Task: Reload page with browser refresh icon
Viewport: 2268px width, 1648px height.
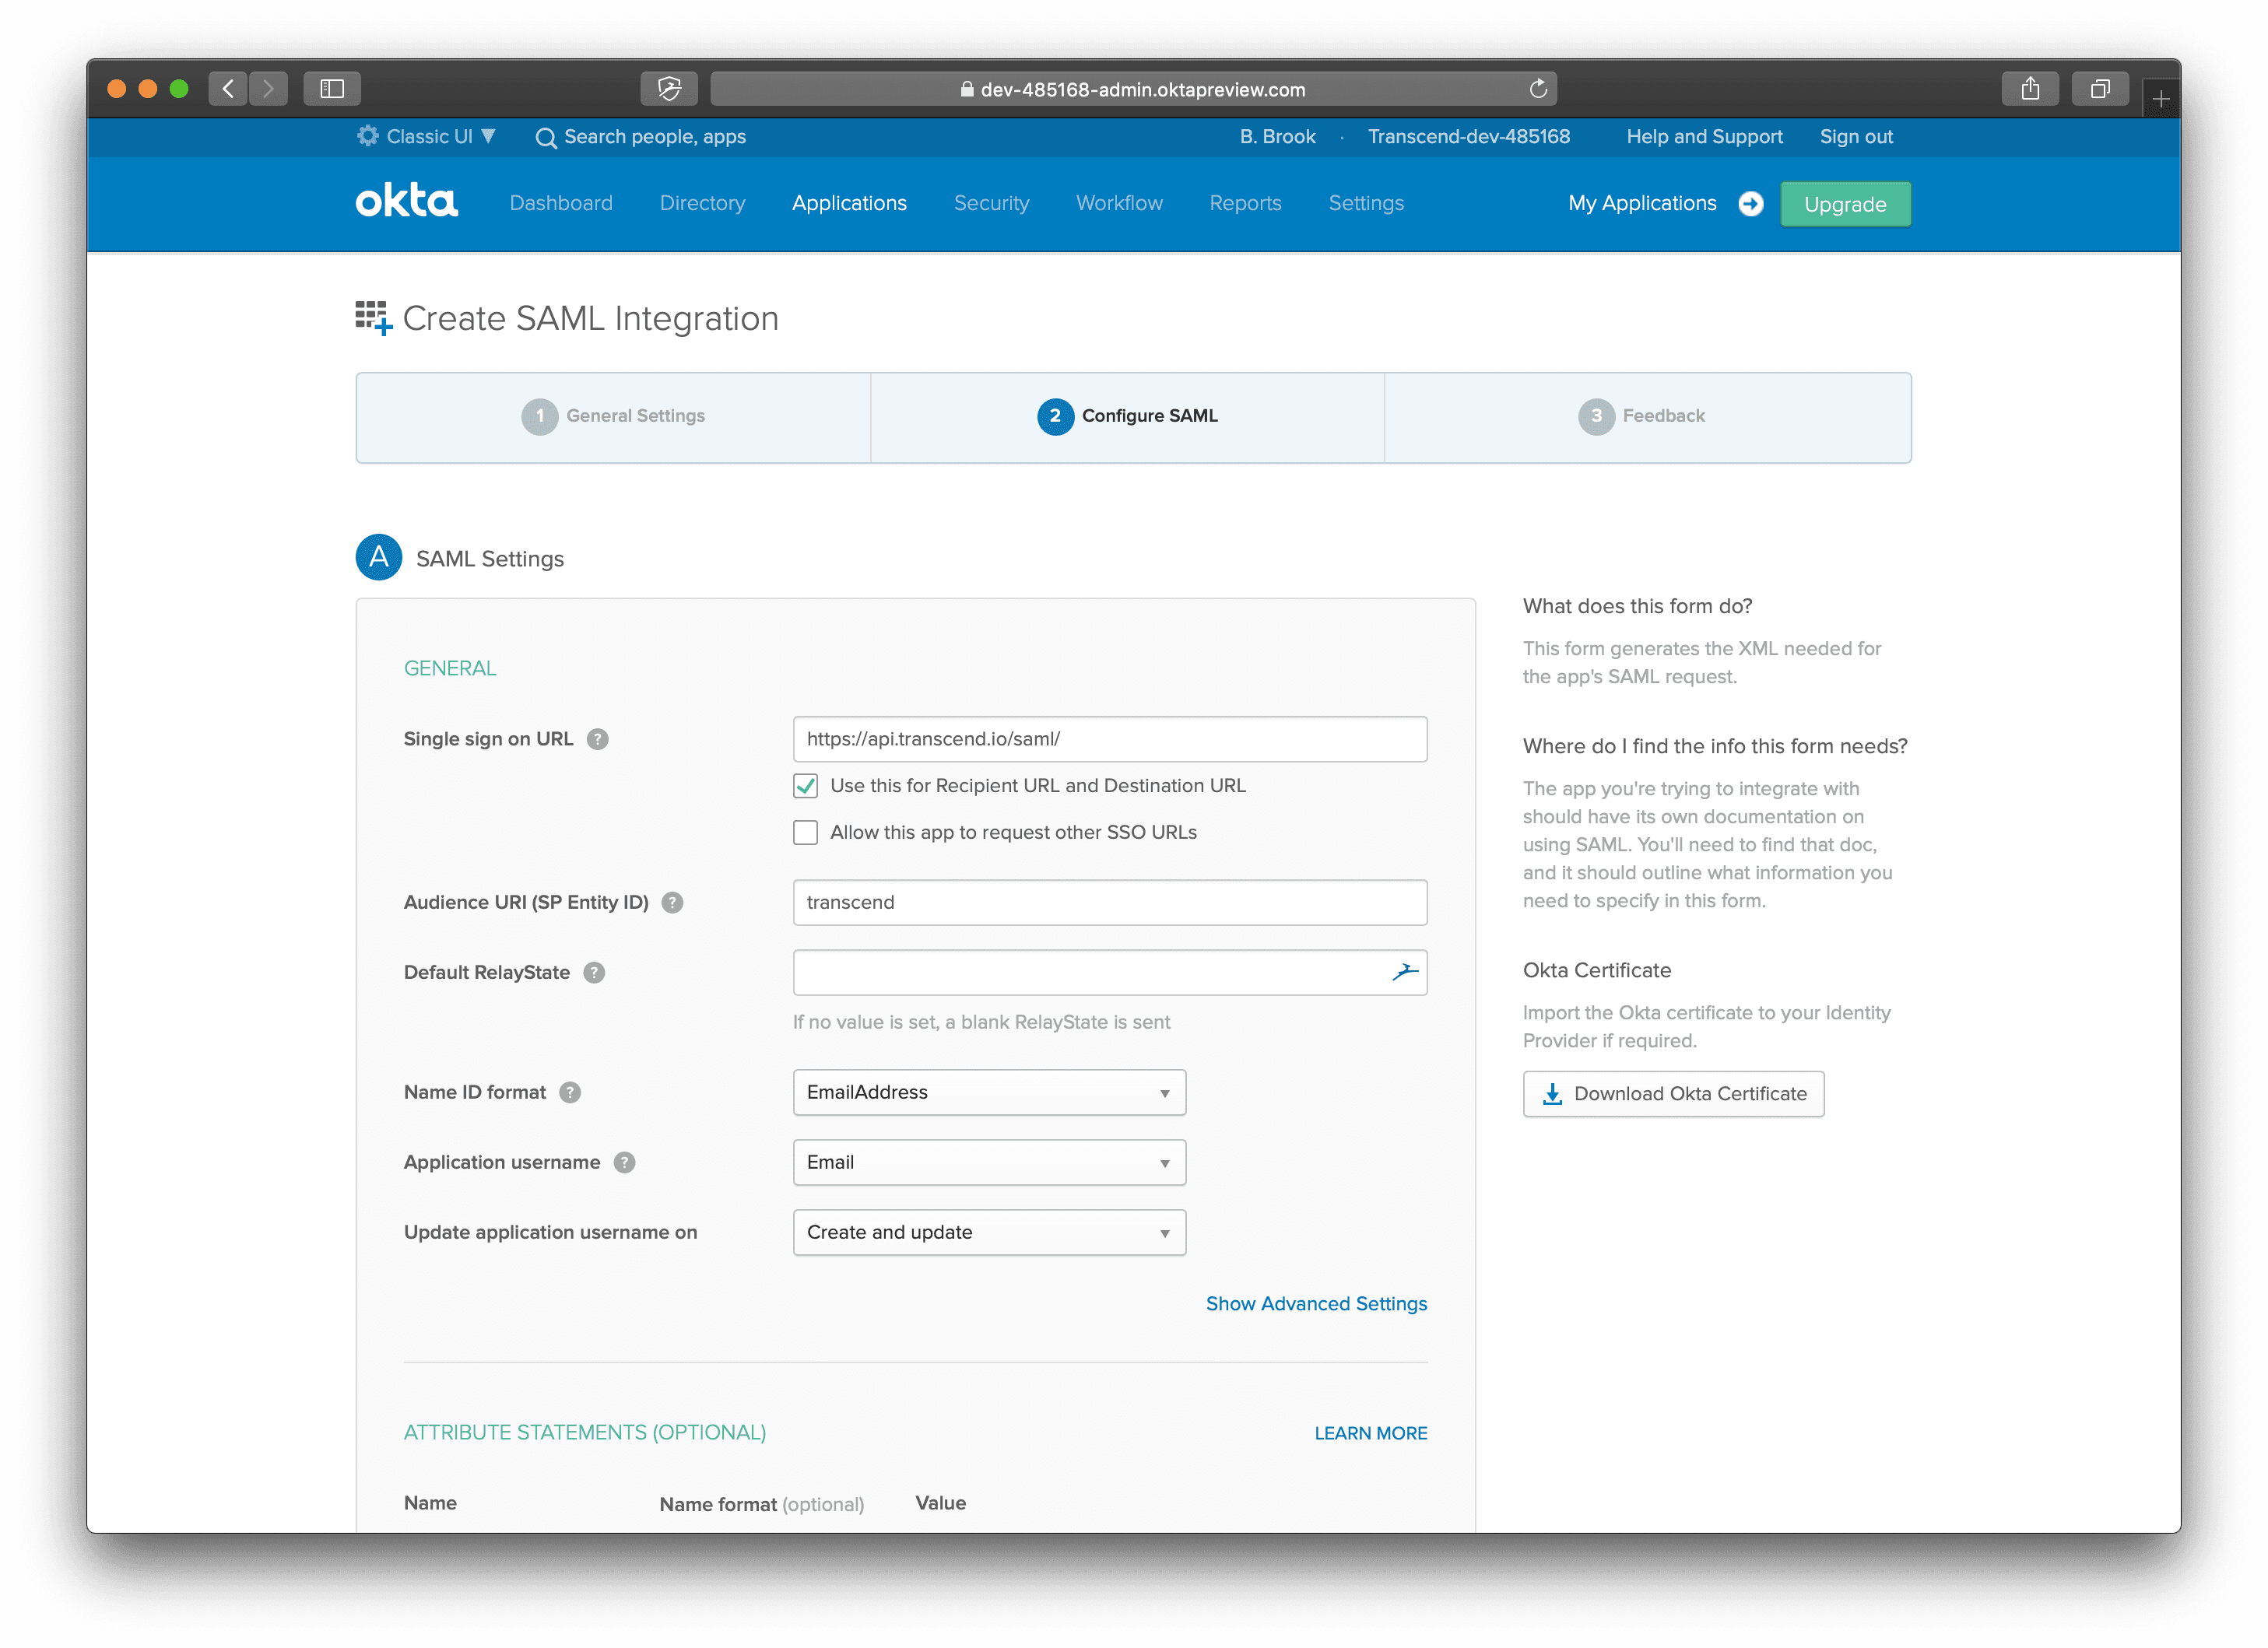Action: point(1537,89)
